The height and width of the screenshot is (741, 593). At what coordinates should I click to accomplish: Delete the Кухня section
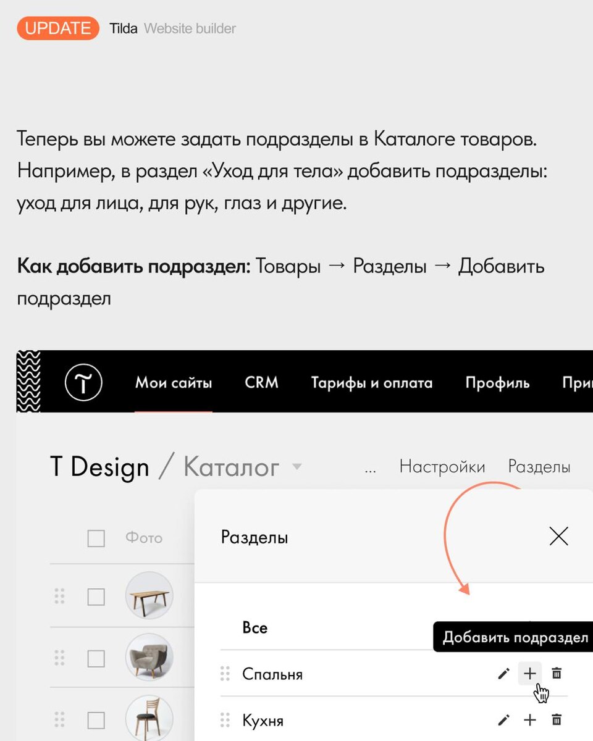pyautogui.click(x=557, y=720)
